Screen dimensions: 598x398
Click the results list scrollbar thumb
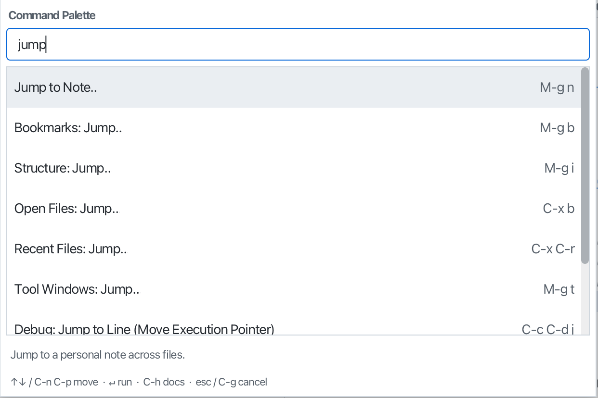(x=585, y=165)
